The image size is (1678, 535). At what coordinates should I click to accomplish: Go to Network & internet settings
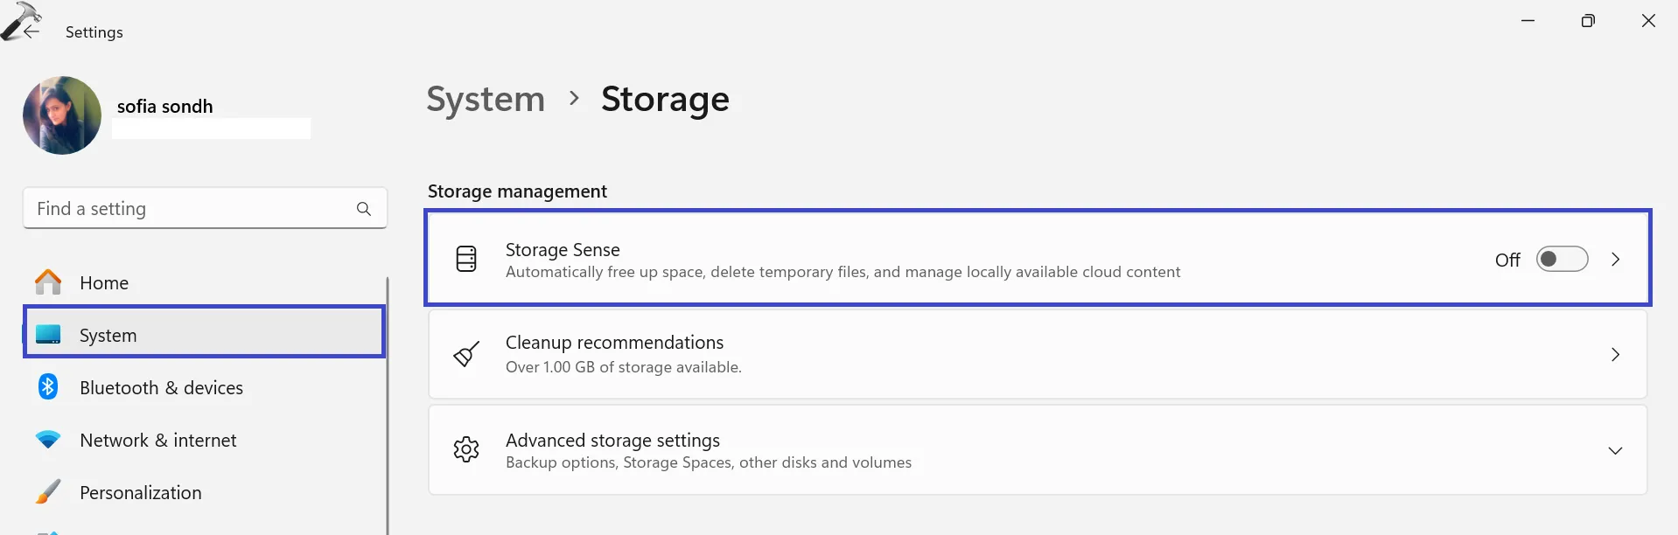[x=158, y=441]
